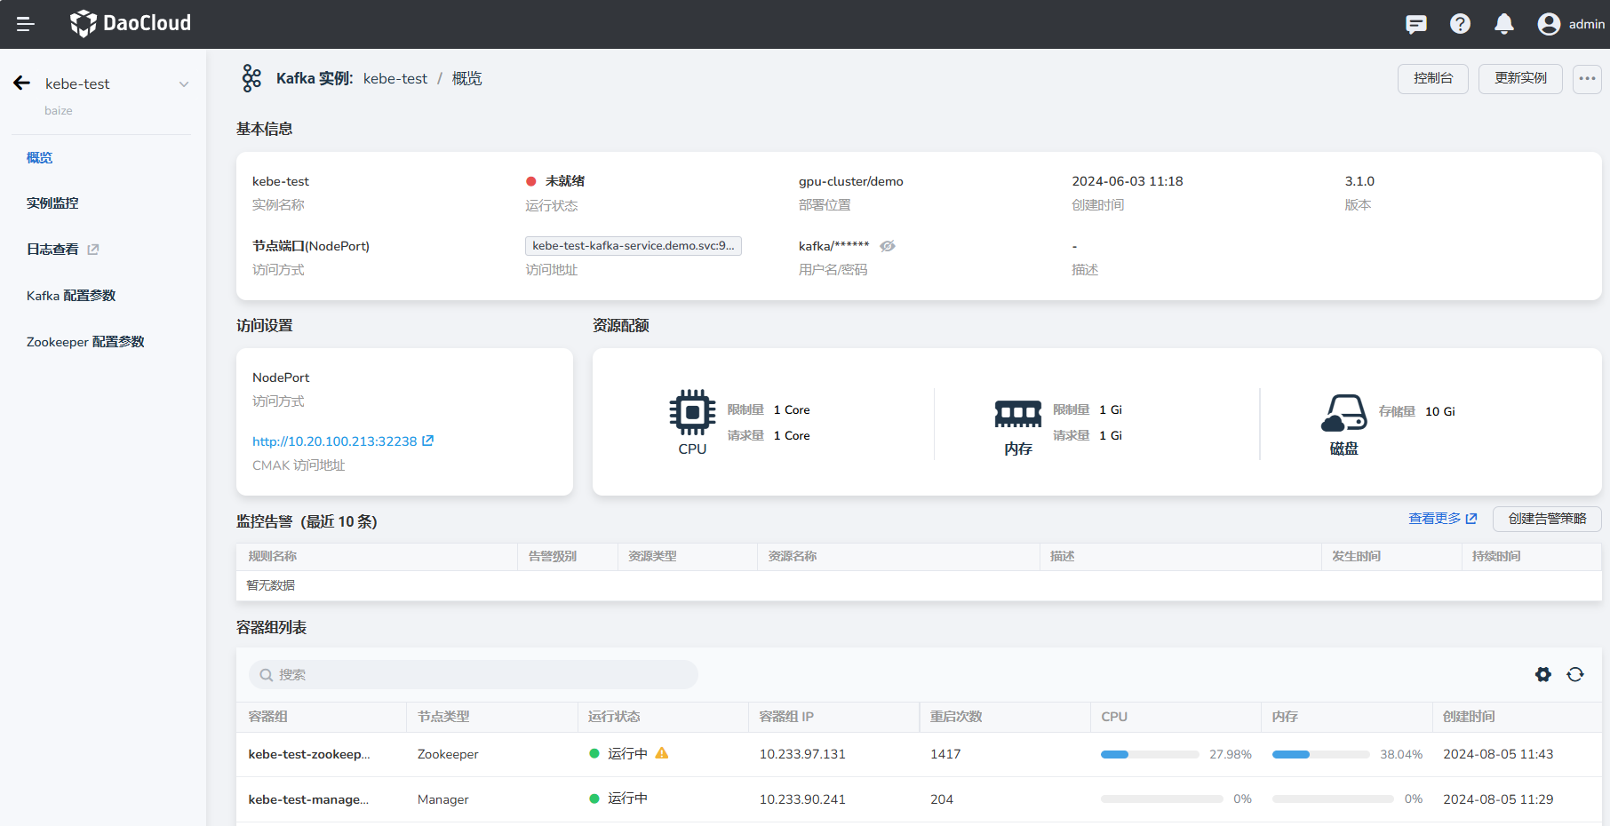
Task: Click the 创建告警策略 button
Action: (1546, 519)
